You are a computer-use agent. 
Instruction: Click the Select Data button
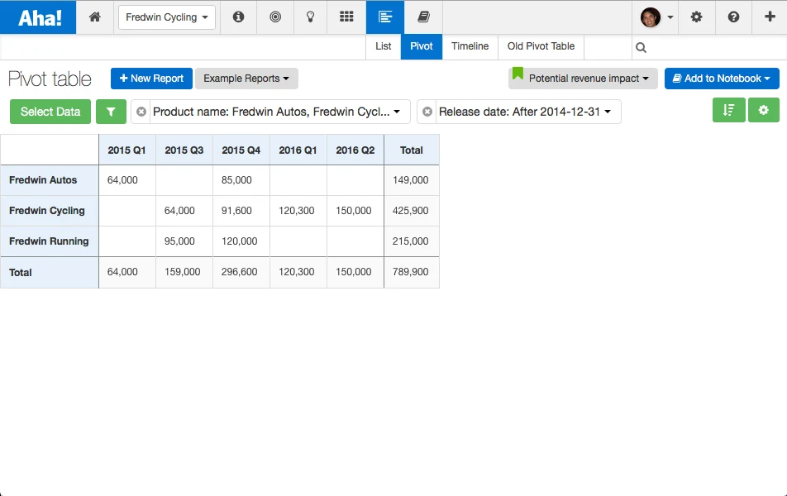[50, 112]
